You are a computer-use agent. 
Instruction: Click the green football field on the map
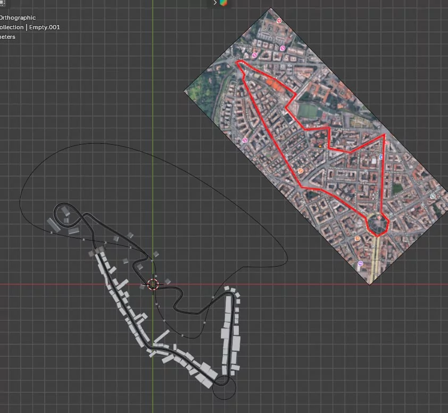coord(309,111)
